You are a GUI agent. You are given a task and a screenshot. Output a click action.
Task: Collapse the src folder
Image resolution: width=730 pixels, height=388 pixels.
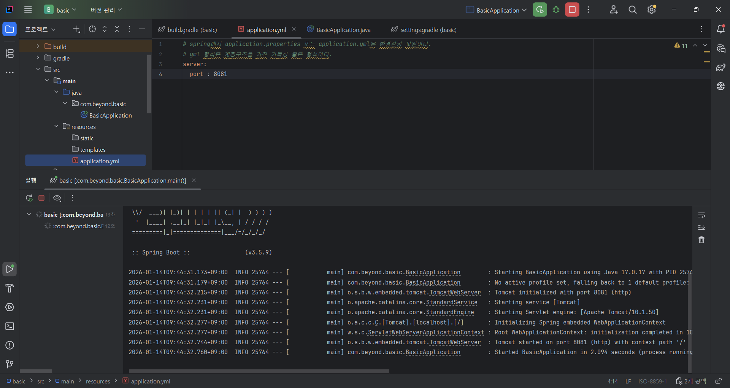pos(38,69)
